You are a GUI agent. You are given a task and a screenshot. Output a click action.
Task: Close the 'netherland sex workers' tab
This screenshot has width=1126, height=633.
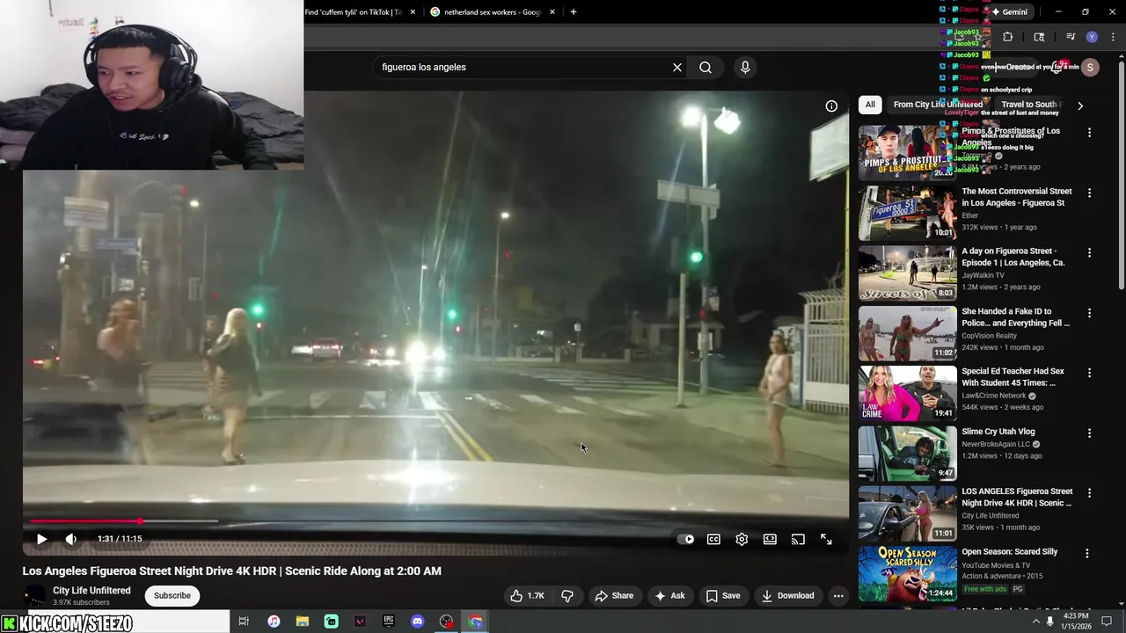coord(552,12)
